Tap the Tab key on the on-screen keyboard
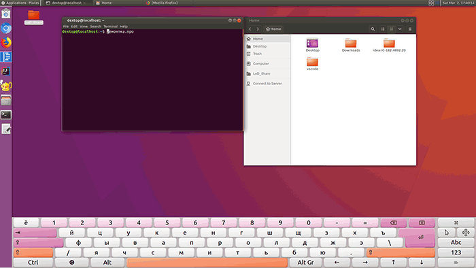 [35, 233]
